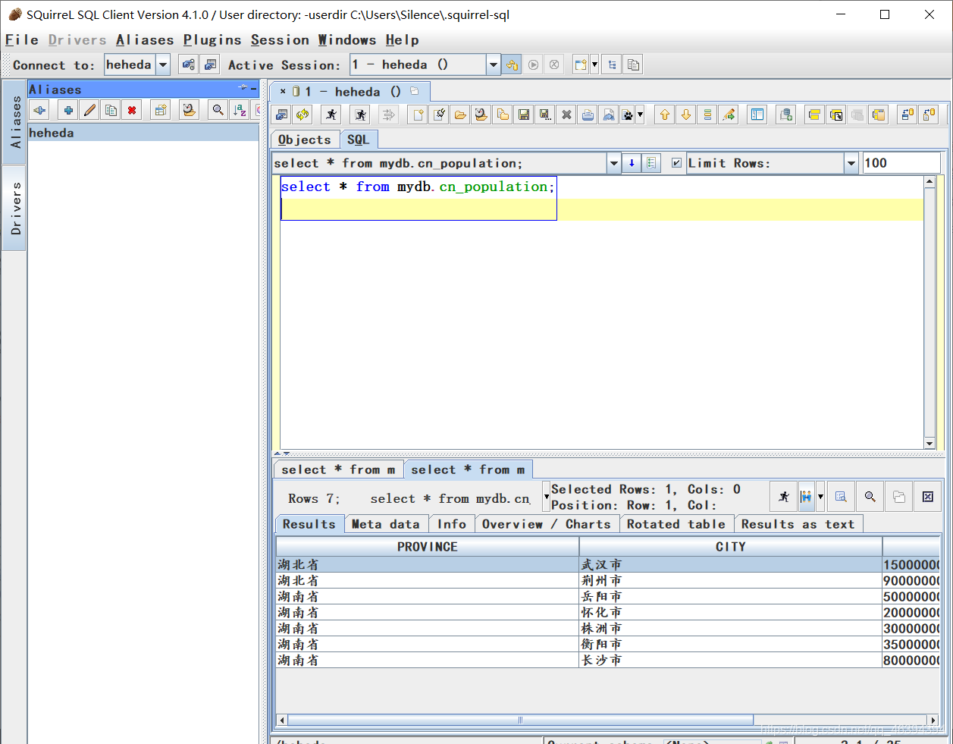Click the PROVINCE column header
Image resolution: width=953 pixels, height=744 pixels.
pyautogui.click(x=428, y=547)
